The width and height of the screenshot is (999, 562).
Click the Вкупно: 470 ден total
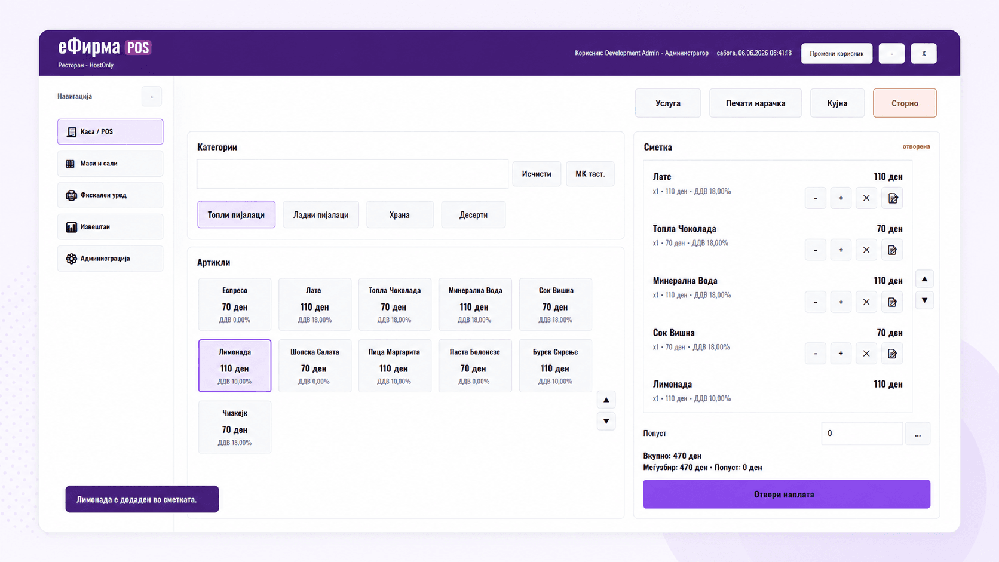[672, 456]
